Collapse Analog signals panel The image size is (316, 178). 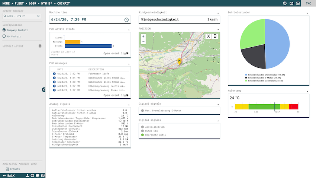pos(129,105)
